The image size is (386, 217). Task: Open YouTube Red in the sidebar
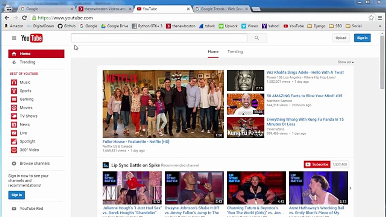click(x=31, y=209)
